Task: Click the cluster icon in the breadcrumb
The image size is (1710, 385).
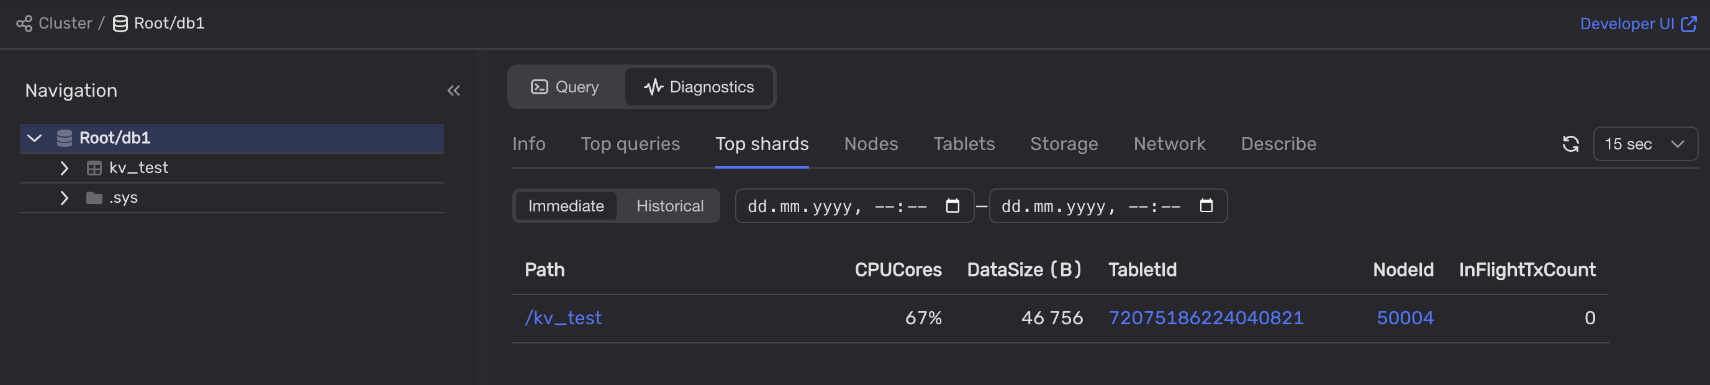Action: [23, 24]
